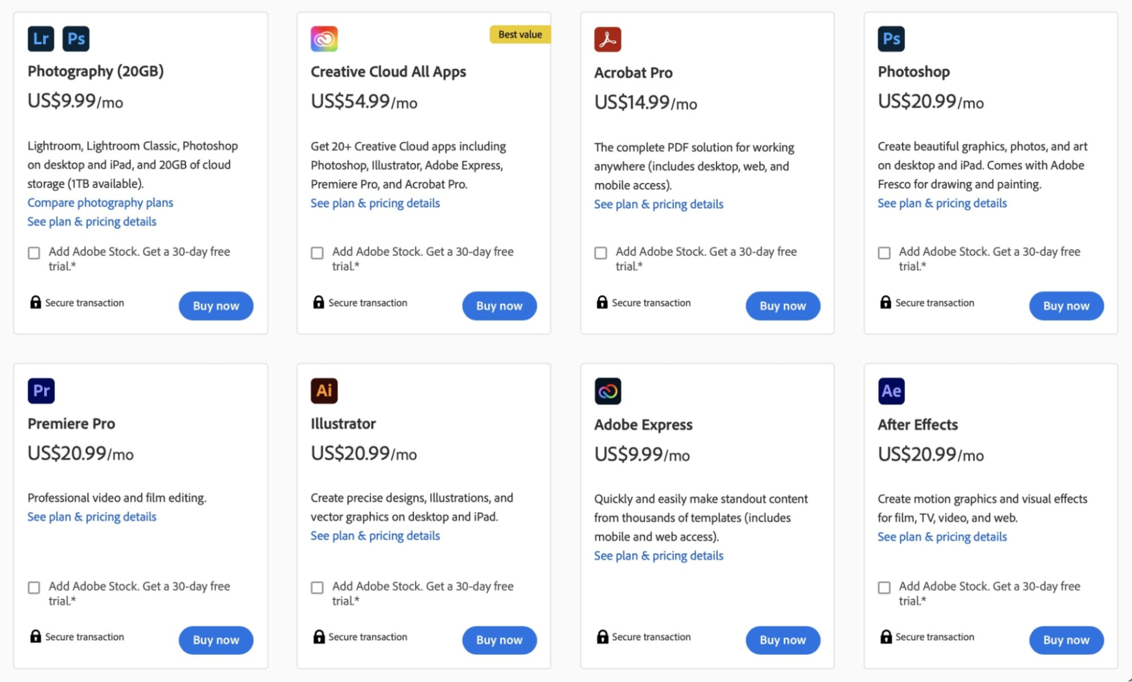This screenshot has width=1132, height=682.
Task: Click the Premiere Pro Pr icon
Action: click(41, 391)
